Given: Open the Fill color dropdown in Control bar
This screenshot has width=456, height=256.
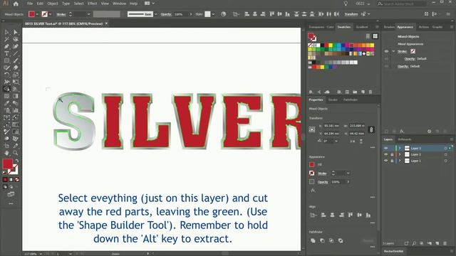Looking at the screenshot, I should click(37, 14).
